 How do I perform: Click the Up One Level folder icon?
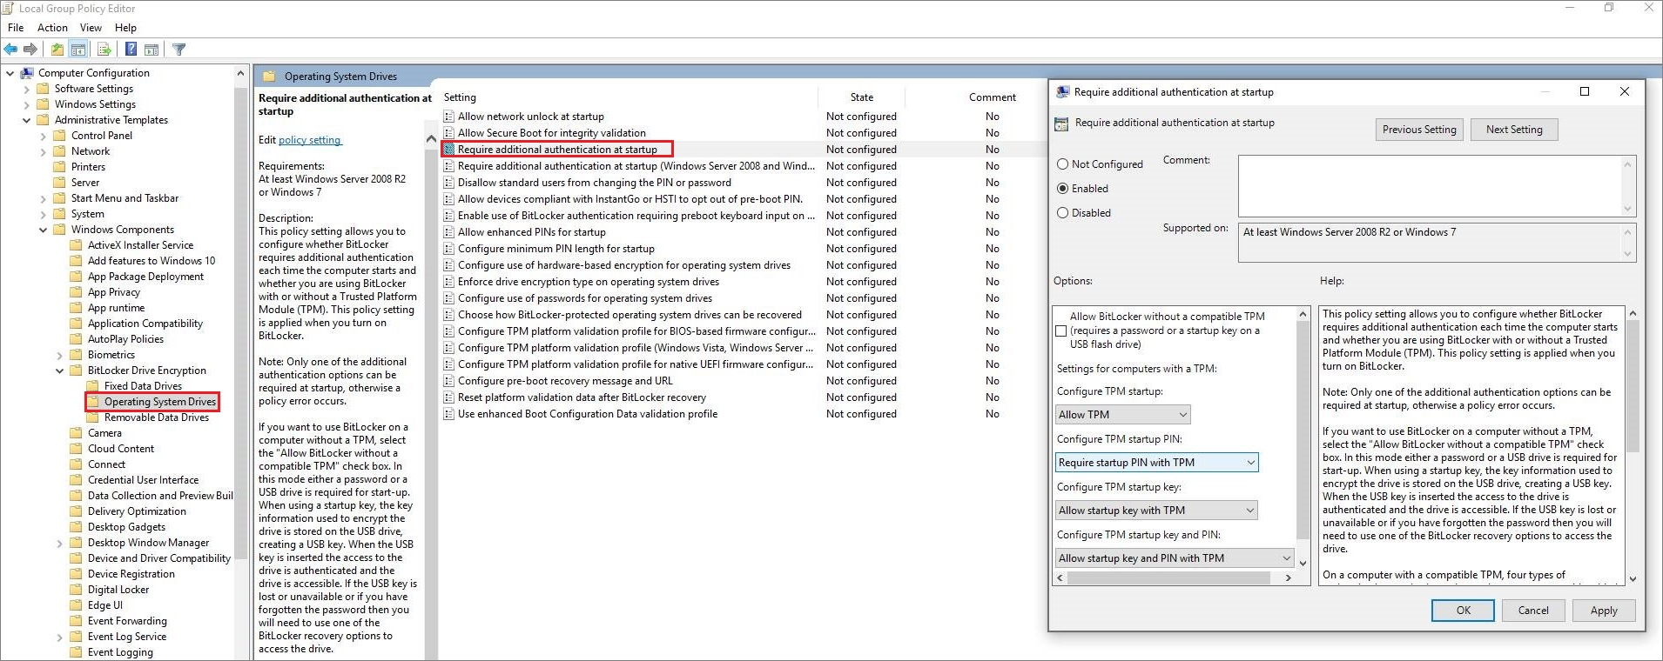pyautogui.click(x=57, y=50)
